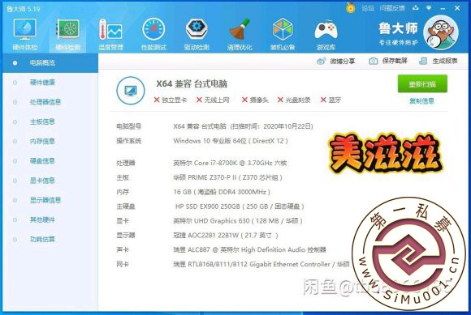
Task: Open 清理优化 cleanup broom icon
Action: pos(240,30)
